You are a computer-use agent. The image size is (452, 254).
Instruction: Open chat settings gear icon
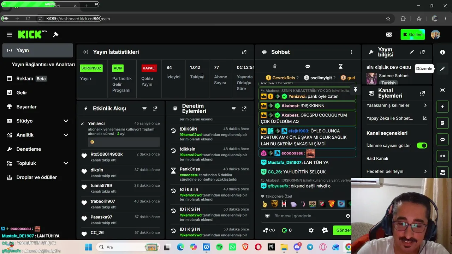coord(311,230)
